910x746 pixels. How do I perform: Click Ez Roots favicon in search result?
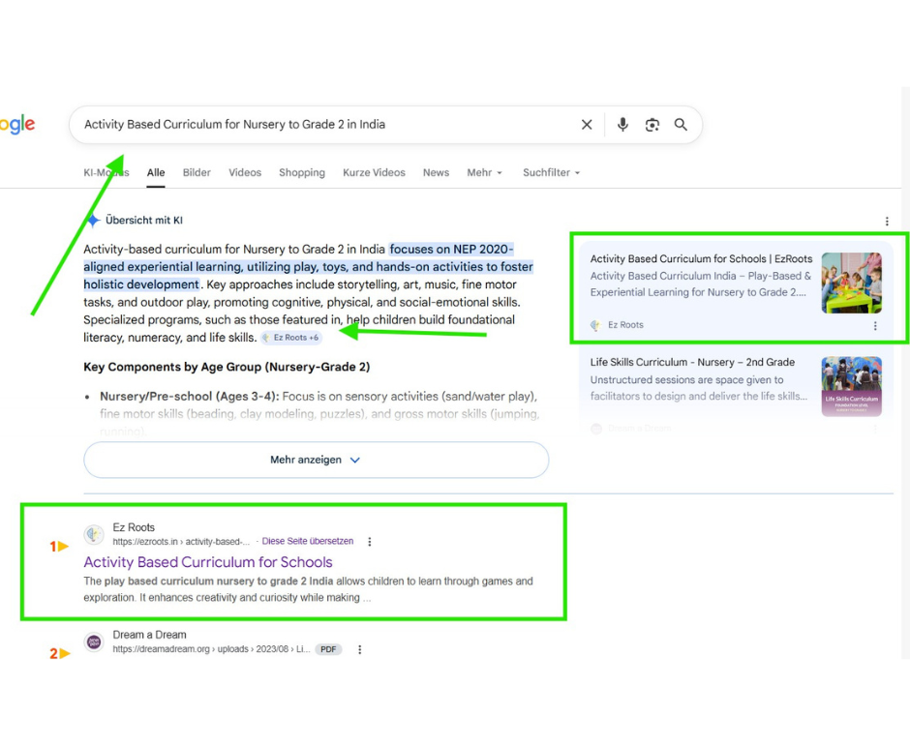tap(94, 534)
